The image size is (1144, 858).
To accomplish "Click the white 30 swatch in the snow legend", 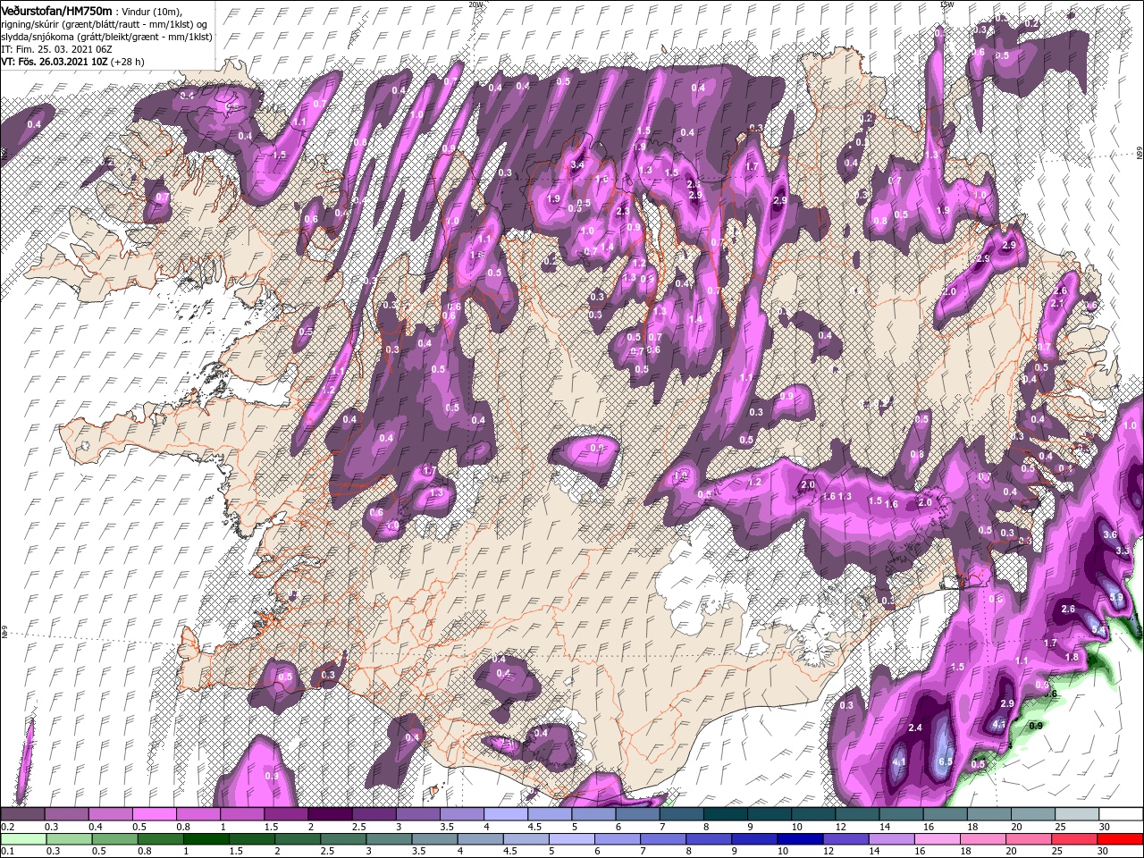I will (x=1121, y=814).
